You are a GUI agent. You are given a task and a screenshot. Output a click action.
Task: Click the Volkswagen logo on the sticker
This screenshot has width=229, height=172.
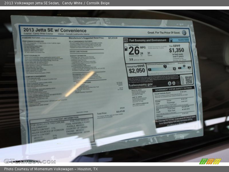tap(184, 32)
